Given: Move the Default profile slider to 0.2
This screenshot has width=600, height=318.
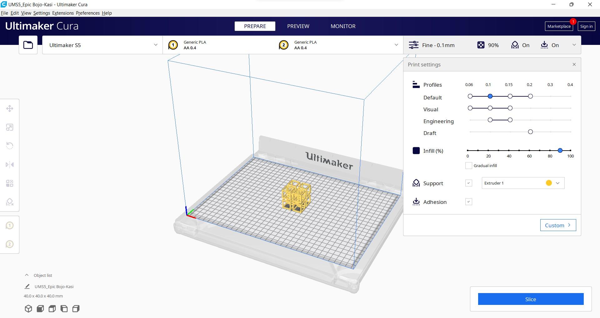Looking at the screenshot, I should [530, 96].
